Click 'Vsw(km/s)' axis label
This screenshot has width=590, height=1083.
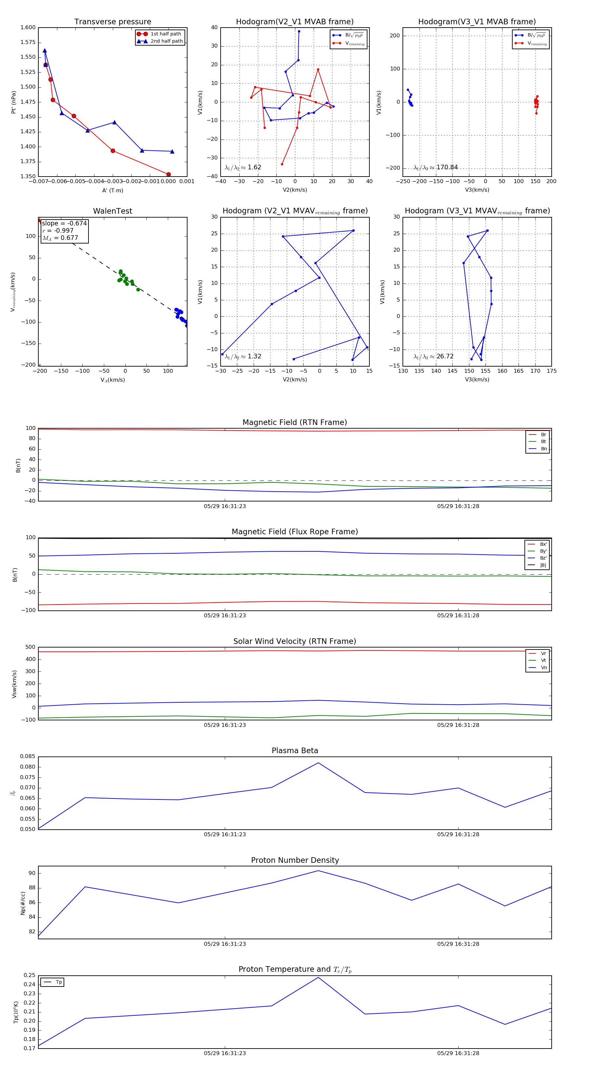coord(14,684)
